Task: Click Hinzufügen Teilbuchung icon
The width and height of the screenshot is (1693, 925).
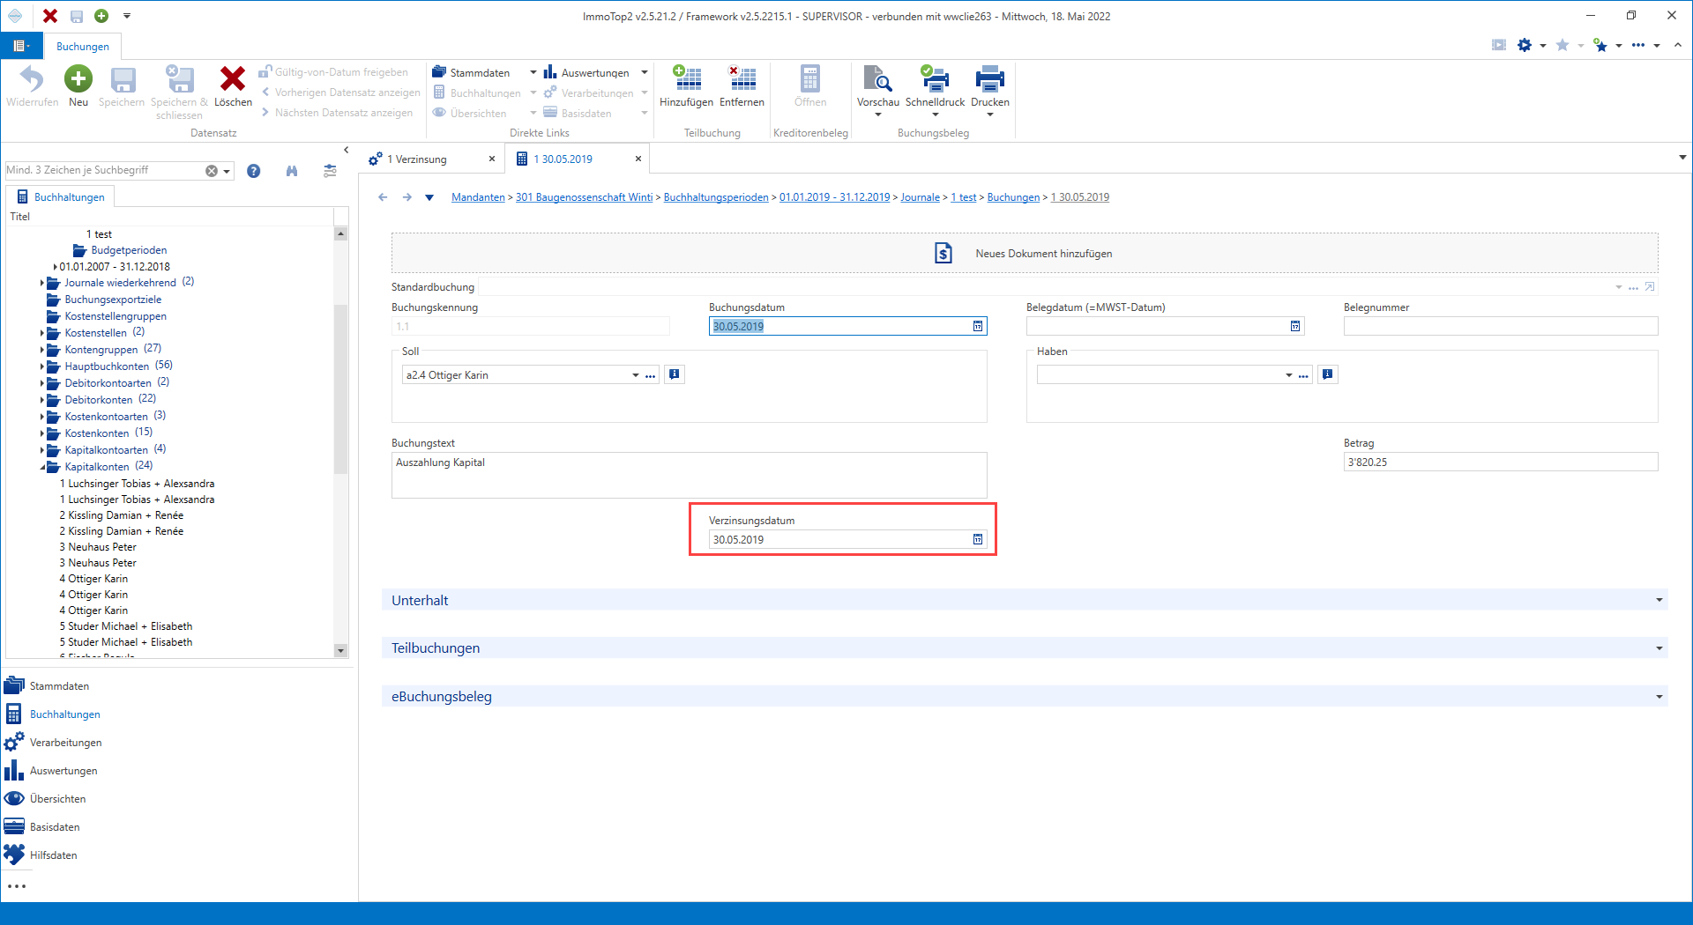Action: click(686, 78)
